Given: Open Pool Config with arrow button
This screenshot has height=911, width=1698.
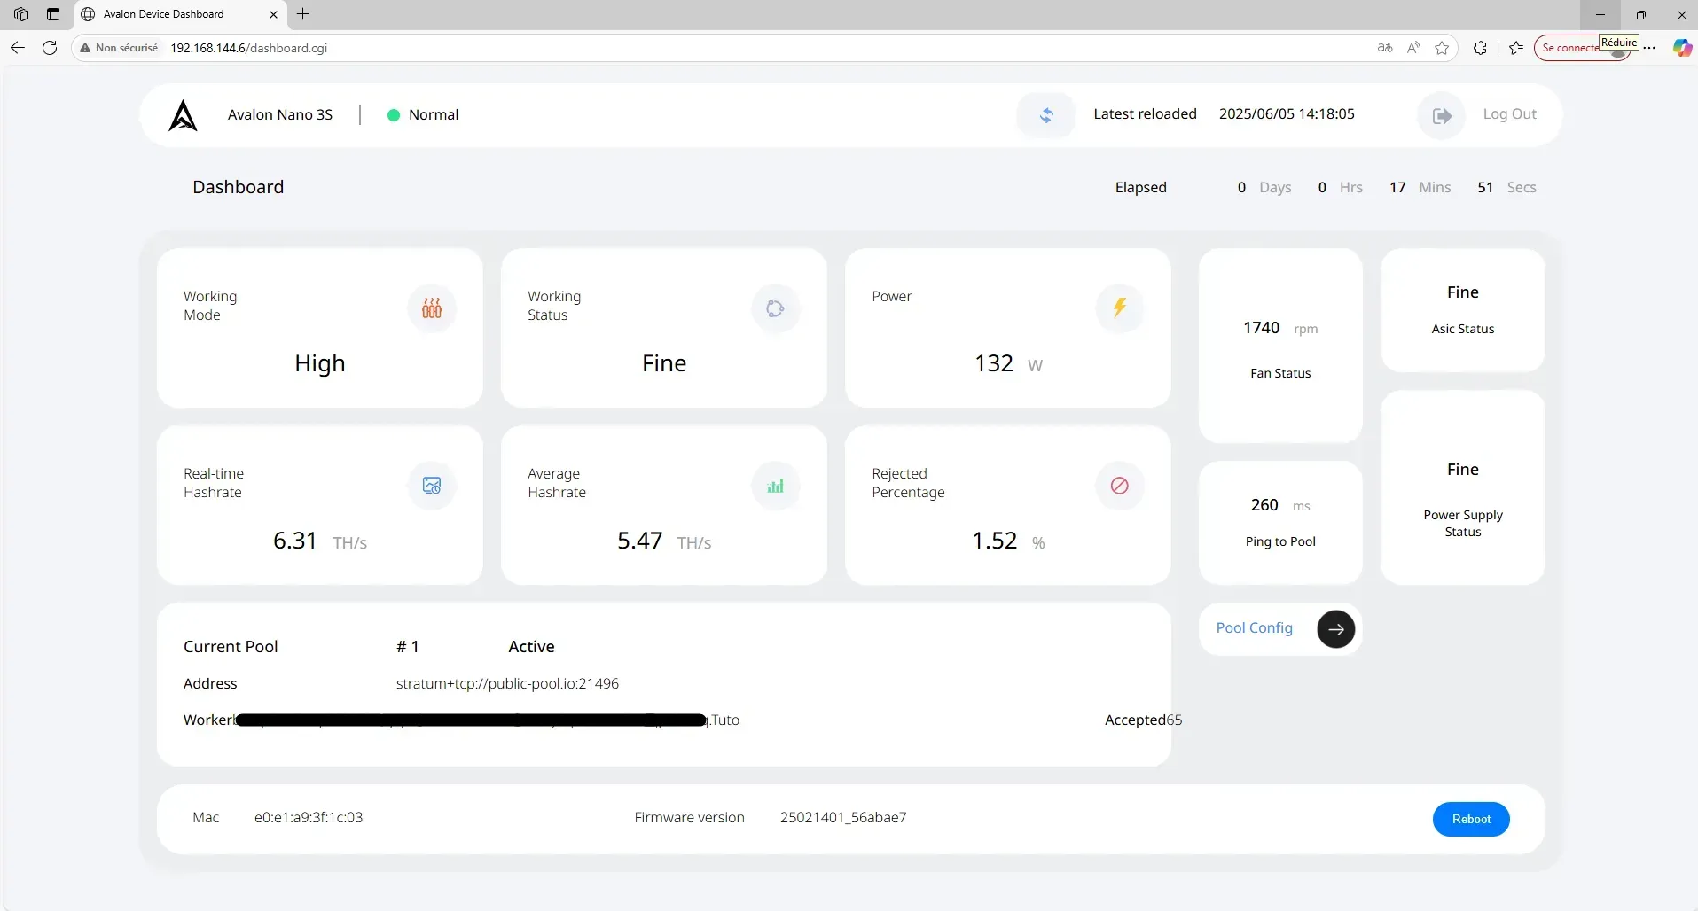Looking at the screenshot, I should 1335,629.
